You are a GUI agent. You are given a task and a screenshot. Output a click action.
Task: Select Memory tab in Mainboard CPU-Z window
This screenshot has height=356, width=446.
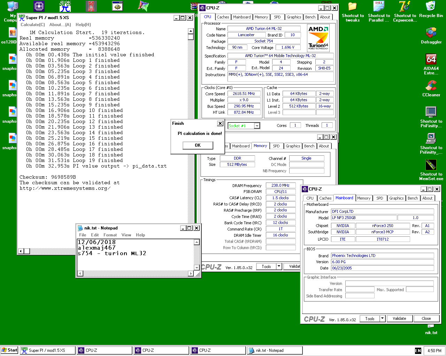coord(364,198)
